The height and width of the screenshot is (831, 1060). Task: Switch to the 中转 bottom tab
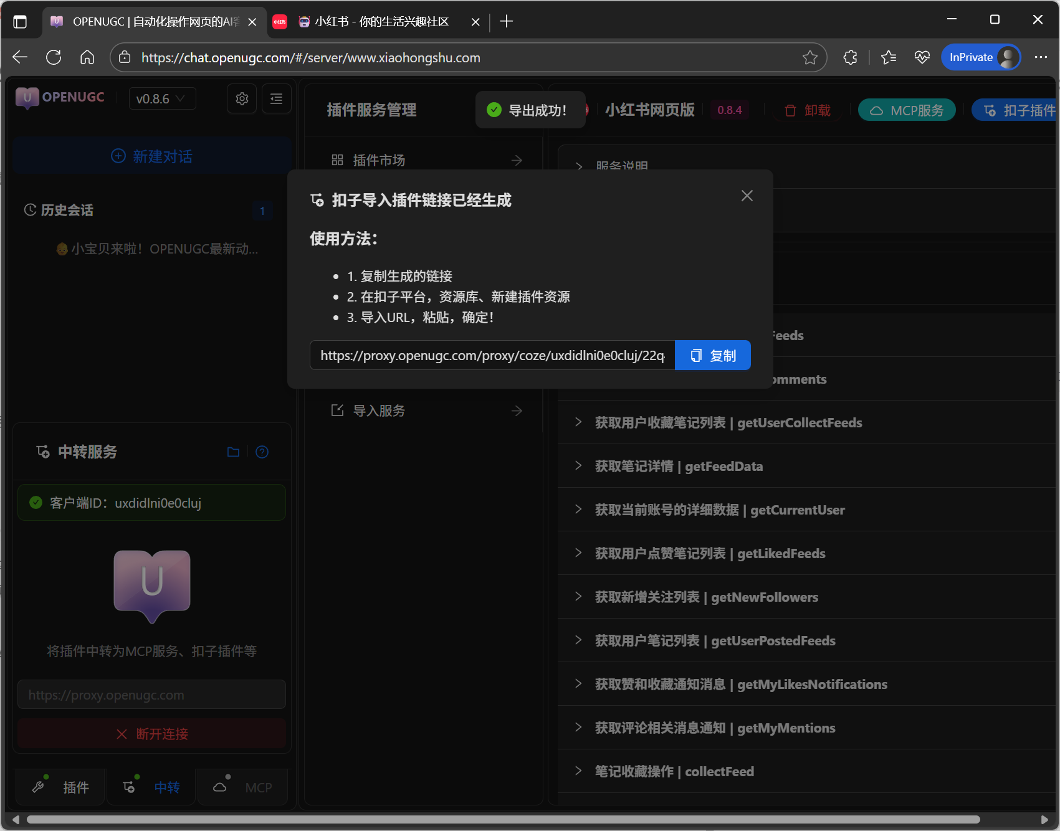(151, 787)
